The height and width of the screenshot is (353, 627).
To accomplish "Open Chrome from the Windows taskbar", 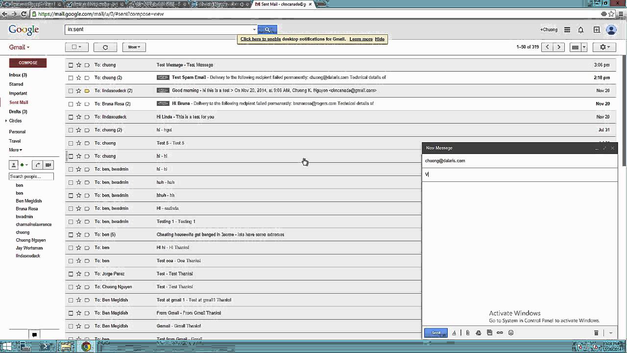I will (86, 347).
